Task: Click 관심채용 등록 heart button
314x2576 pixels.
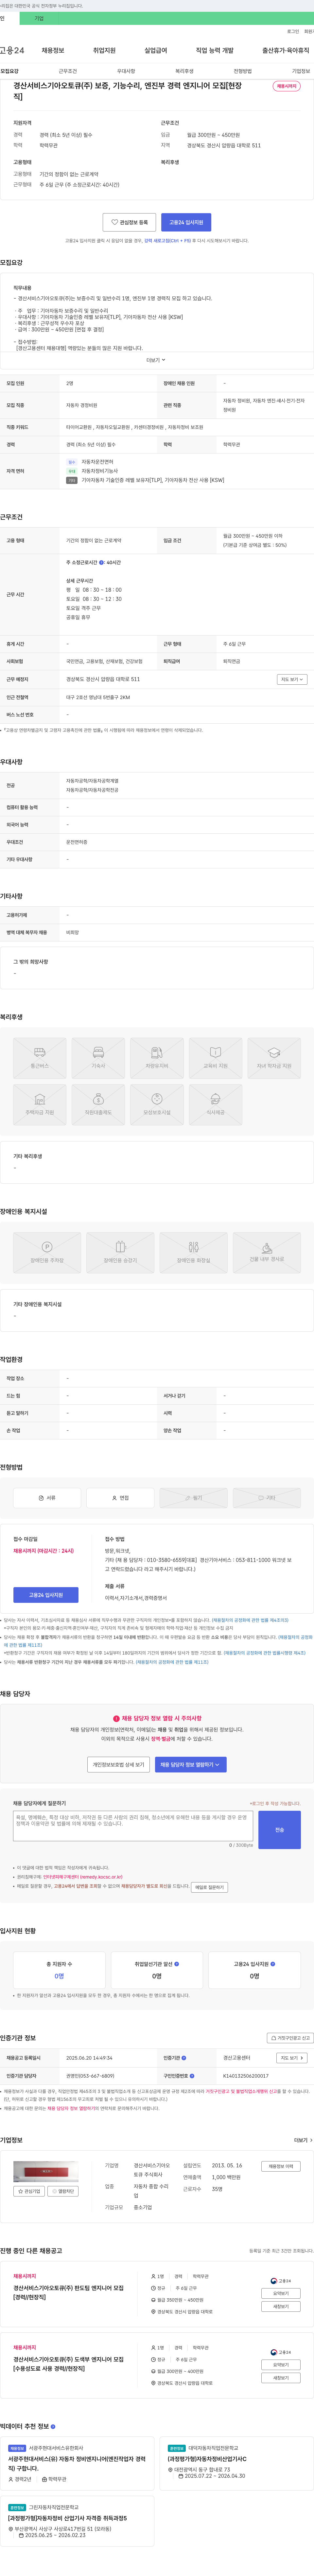Action: [129, 222]
